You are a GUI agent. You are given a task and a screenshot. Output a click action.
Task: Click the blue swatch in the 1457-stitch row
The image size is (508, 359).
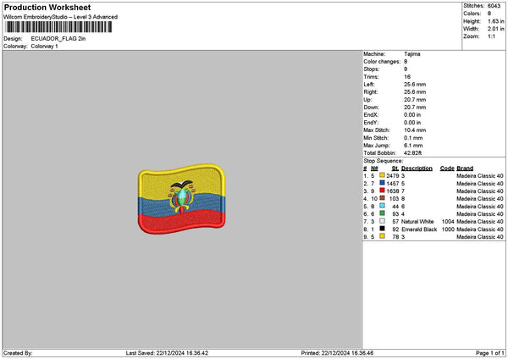(383, 183)
